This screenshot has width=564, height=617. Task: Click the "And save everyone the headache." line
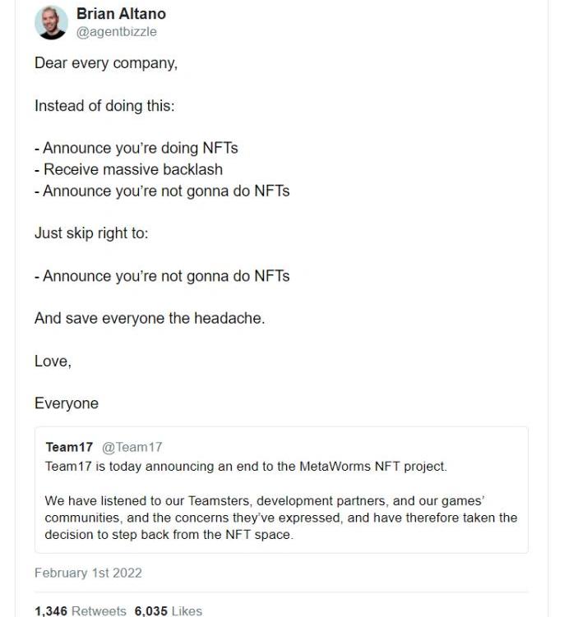point(150,319)
